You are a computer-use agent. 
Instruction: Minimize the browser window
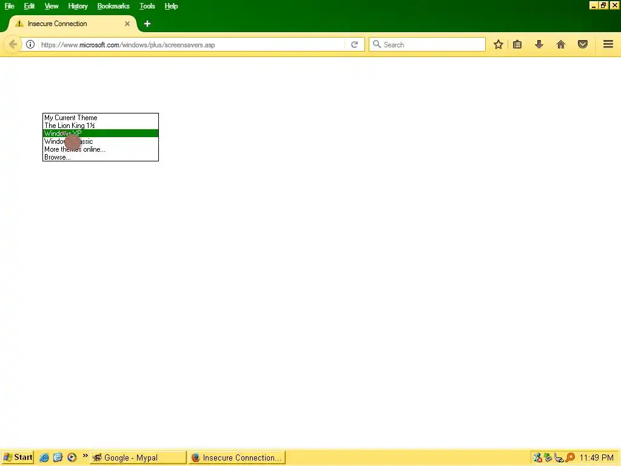[x=593, y=5]
